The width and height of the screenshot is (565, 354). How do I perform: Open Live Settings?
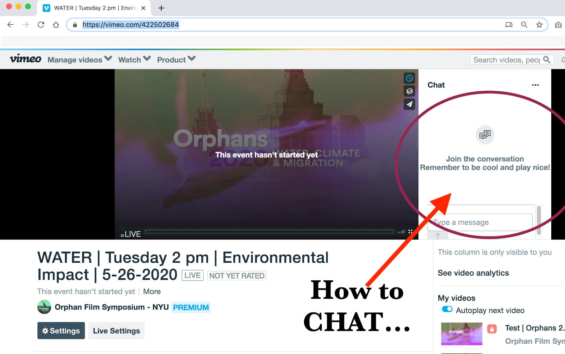click(117, 331)
